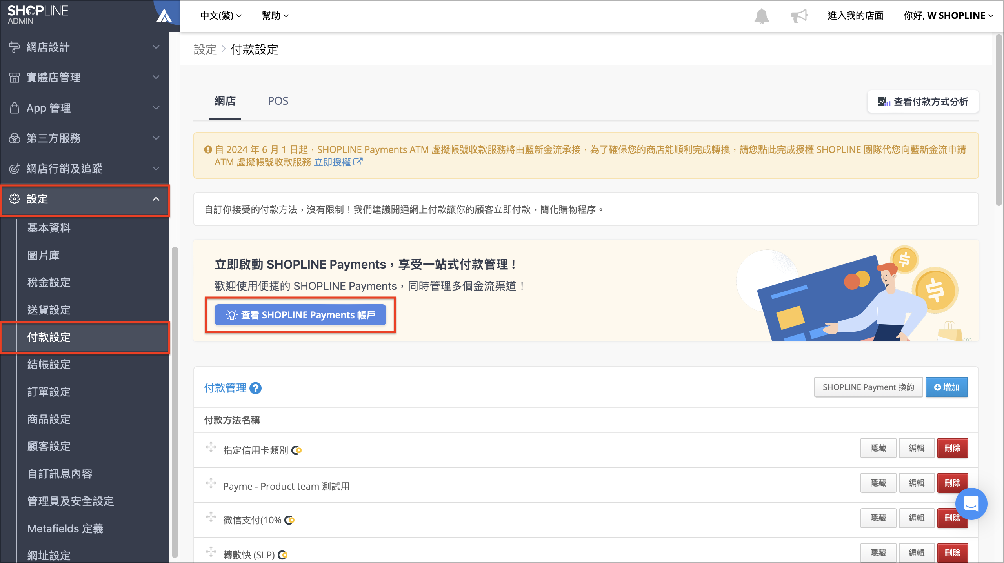The image size is (1004, 563).
Task: Open the 付款管理 help question mark
Action: point(255,388)
